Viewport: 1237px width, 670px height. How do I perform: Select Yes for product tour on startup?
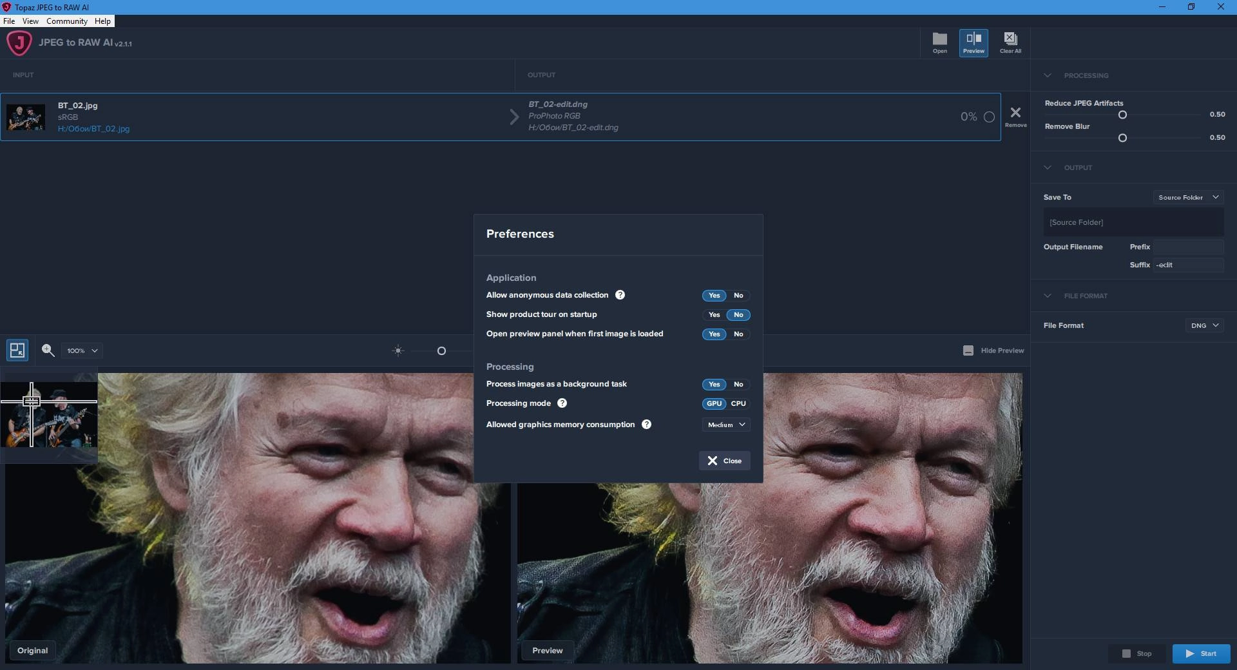click(x=714, y=315)
